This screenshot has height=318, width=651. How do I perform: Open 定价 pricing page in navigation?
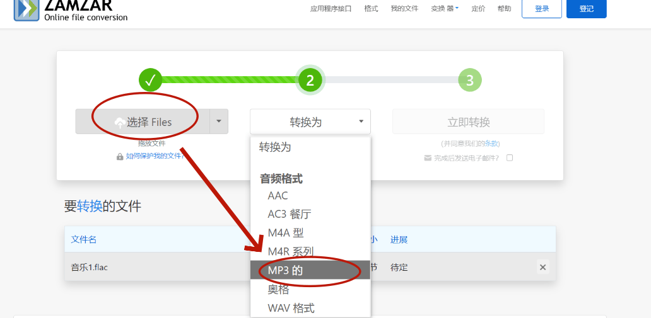[x=478, y=9]
